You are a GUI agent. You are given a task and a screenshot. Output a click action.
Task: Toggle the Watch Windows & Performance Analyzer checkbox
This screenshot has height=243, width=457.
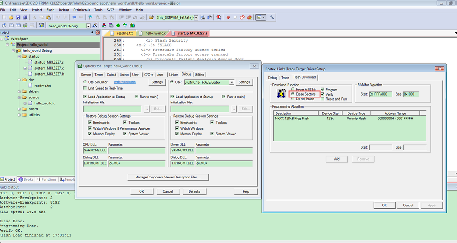[90, 128]
